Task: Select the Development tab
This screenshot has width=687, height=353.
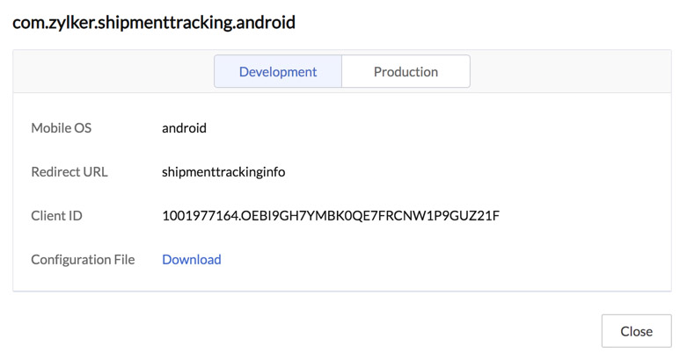Action: pos(278,71)
